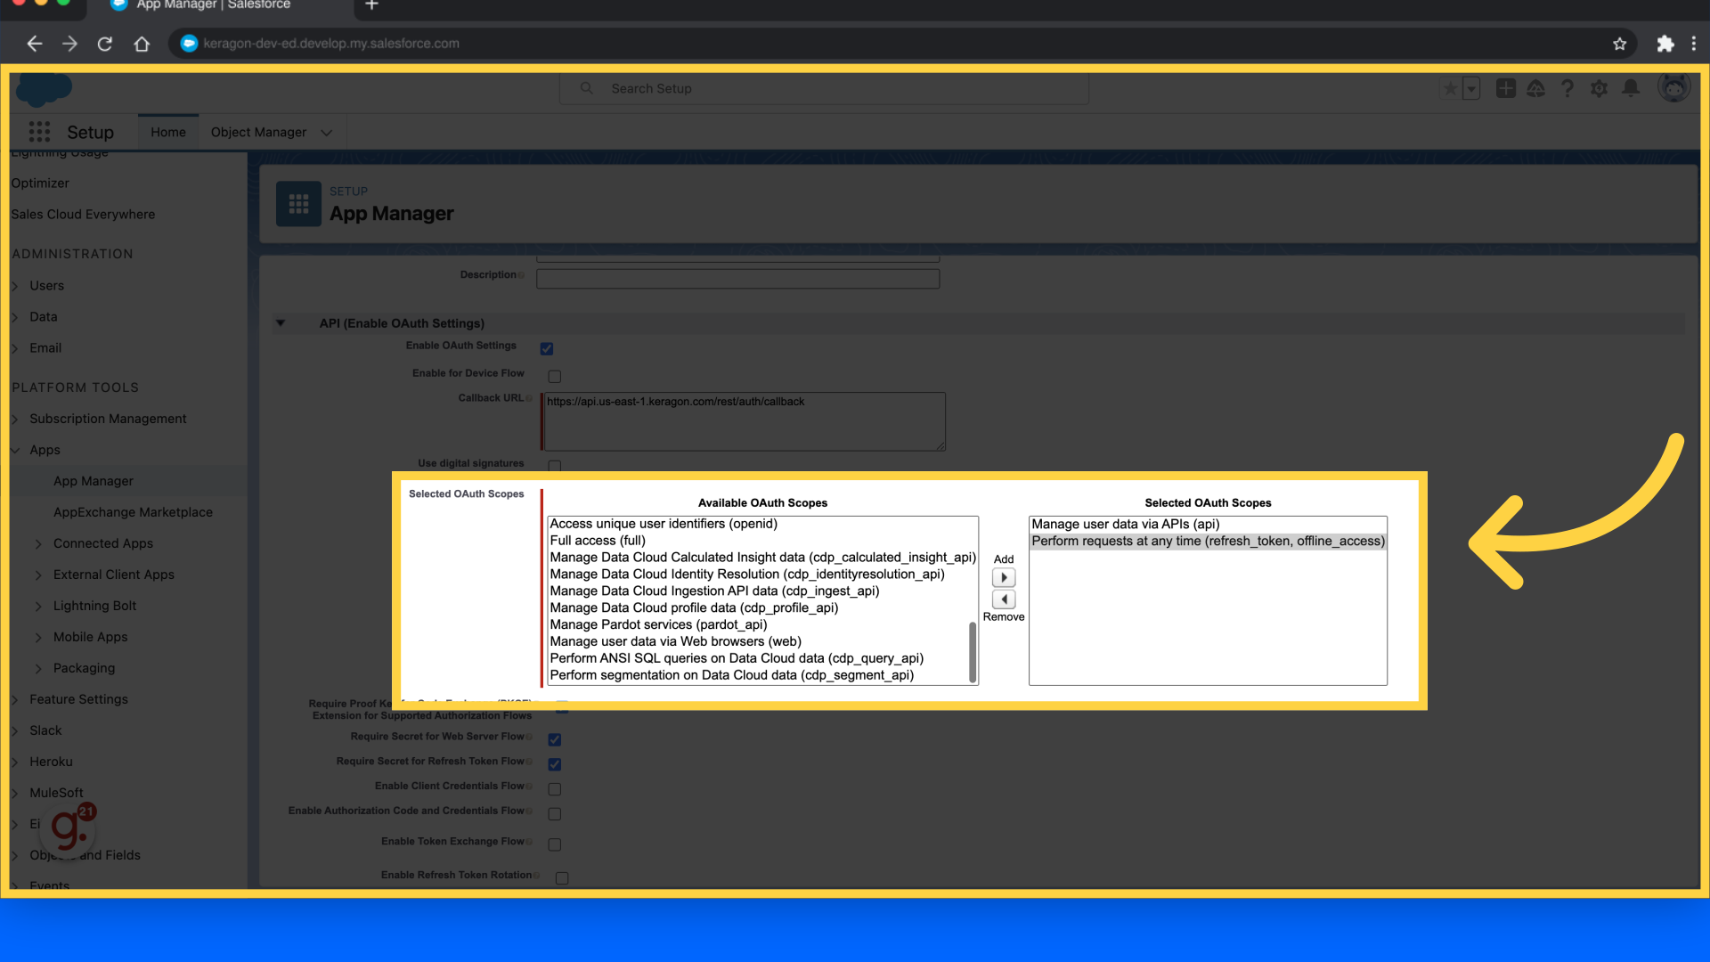Enable Authorization Code and Credentials Flow checkbox

click(x=554, y=814)
